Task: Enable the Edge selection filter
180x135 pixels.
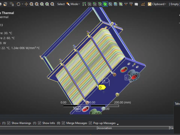Action: click(x=95, y=4)
